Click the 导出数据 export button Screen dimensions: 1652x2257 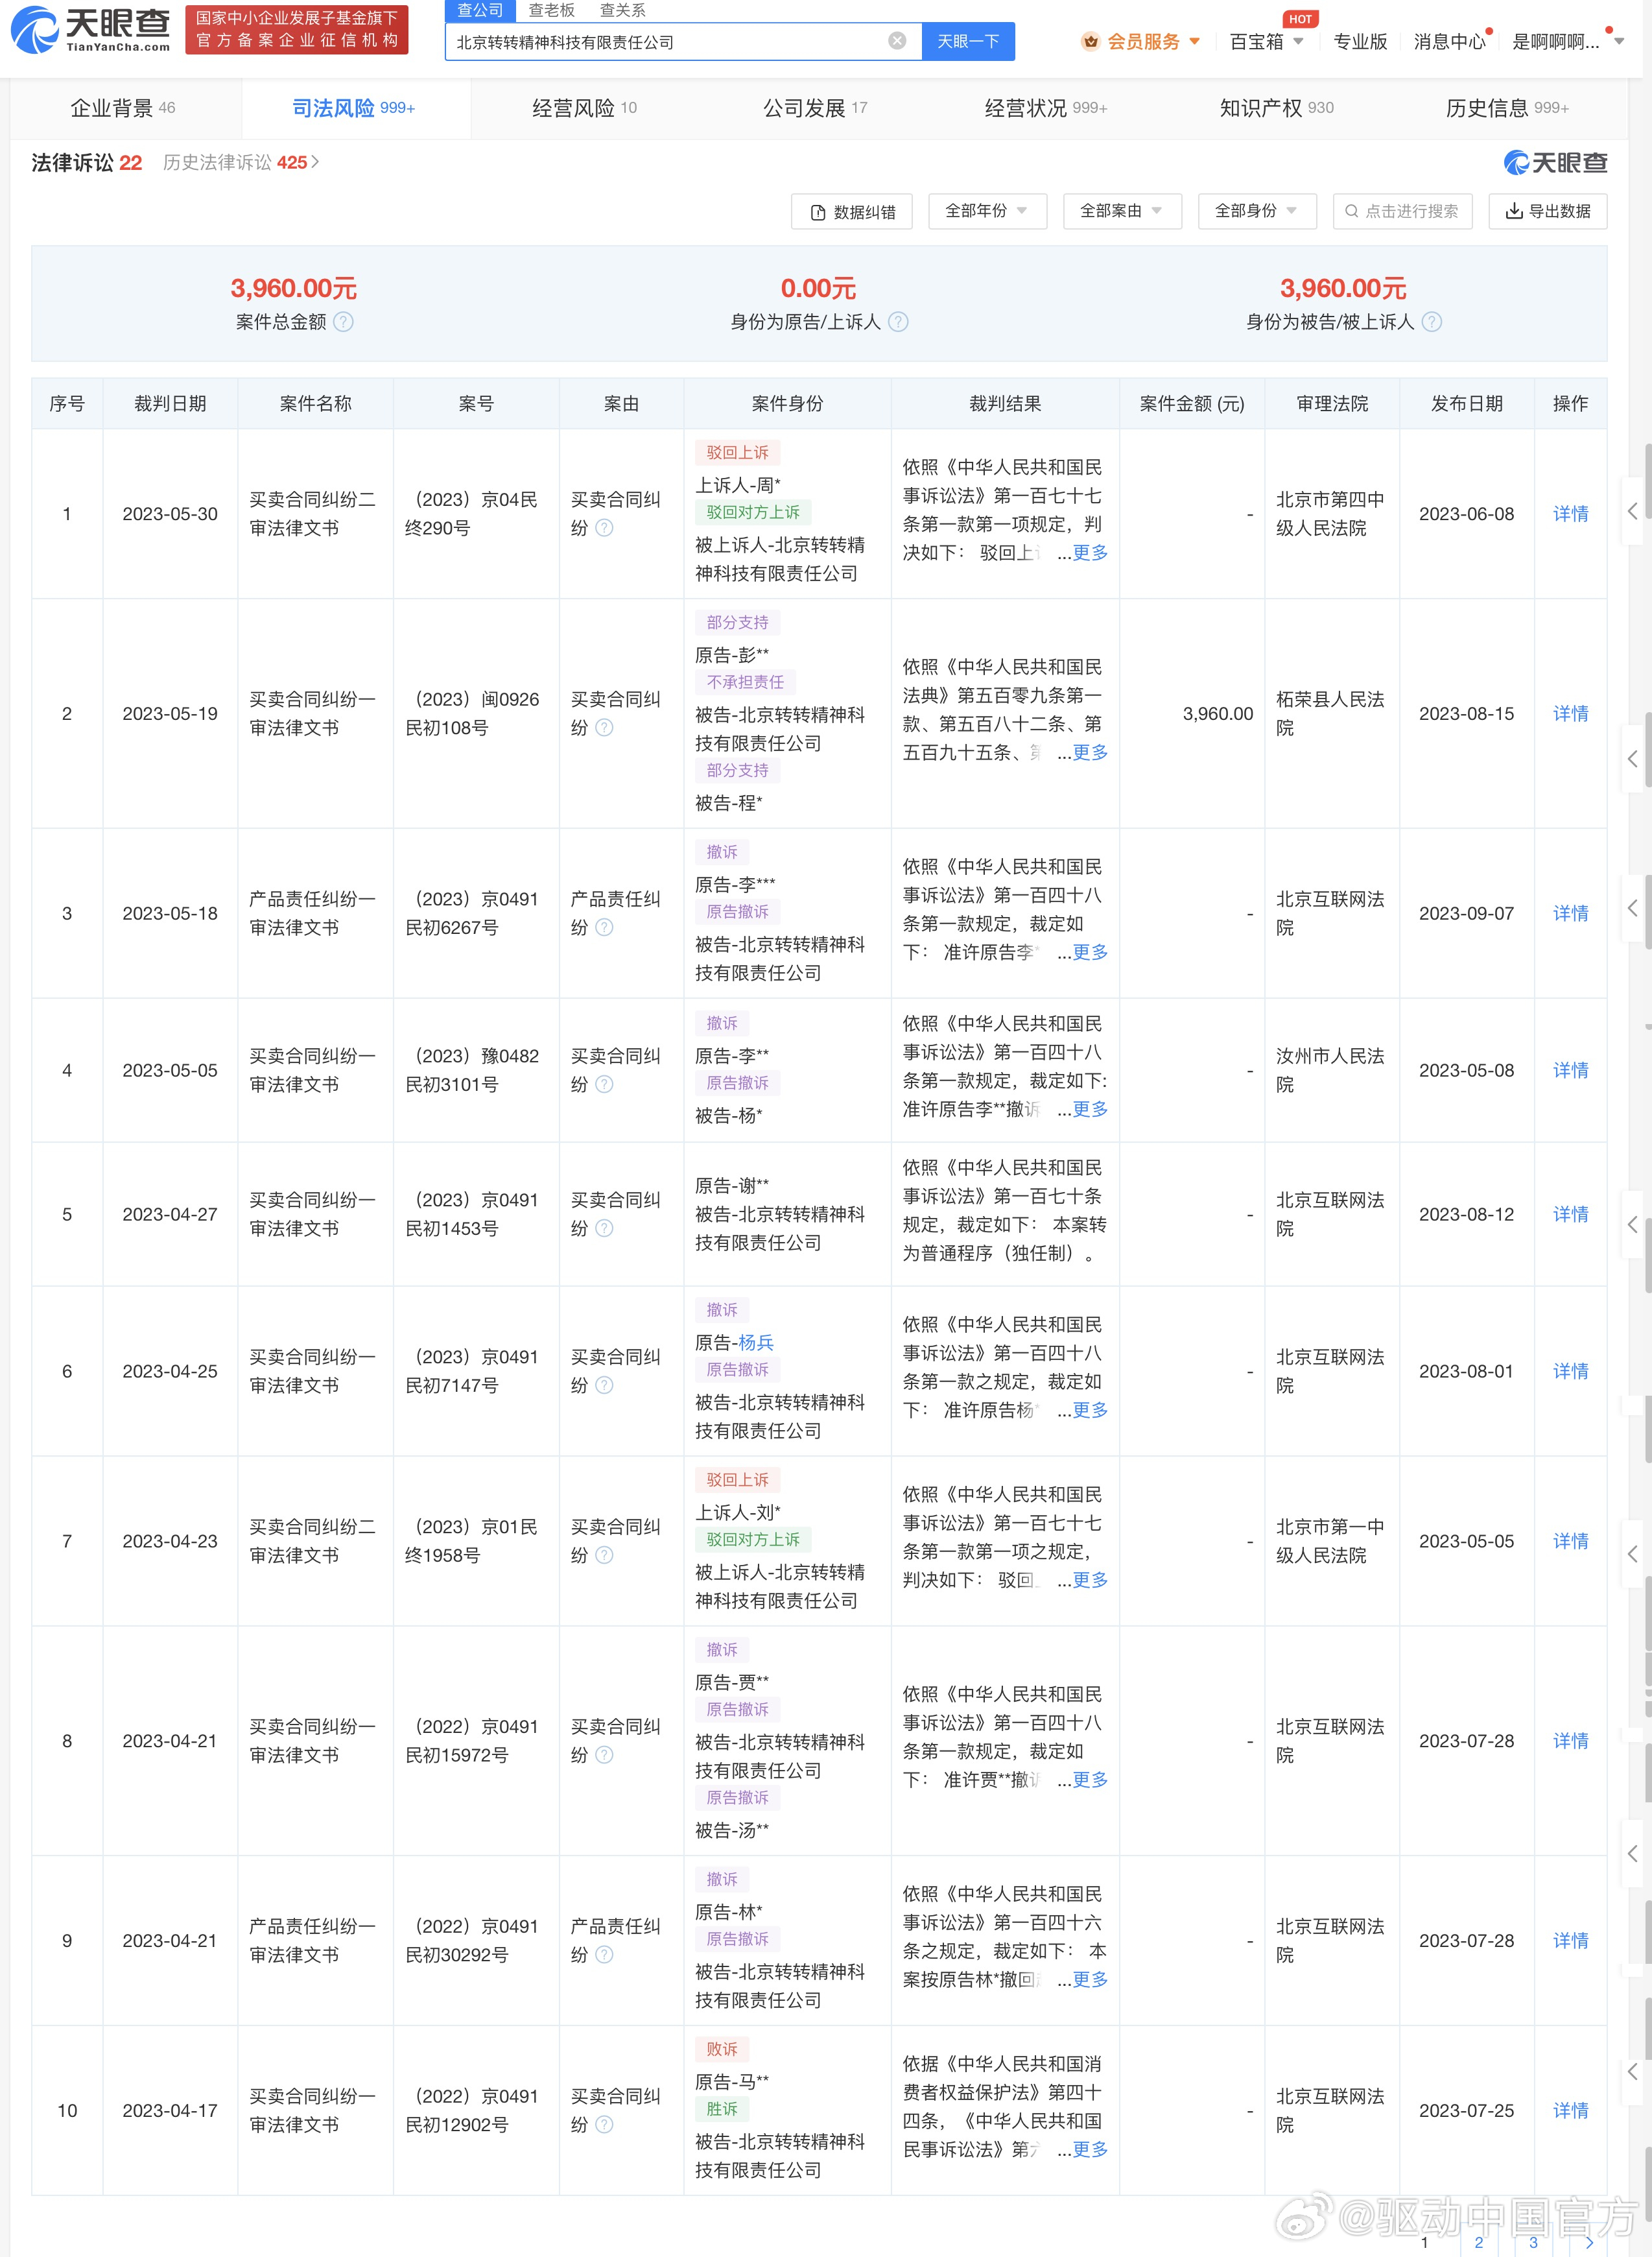pos(1548,211)
